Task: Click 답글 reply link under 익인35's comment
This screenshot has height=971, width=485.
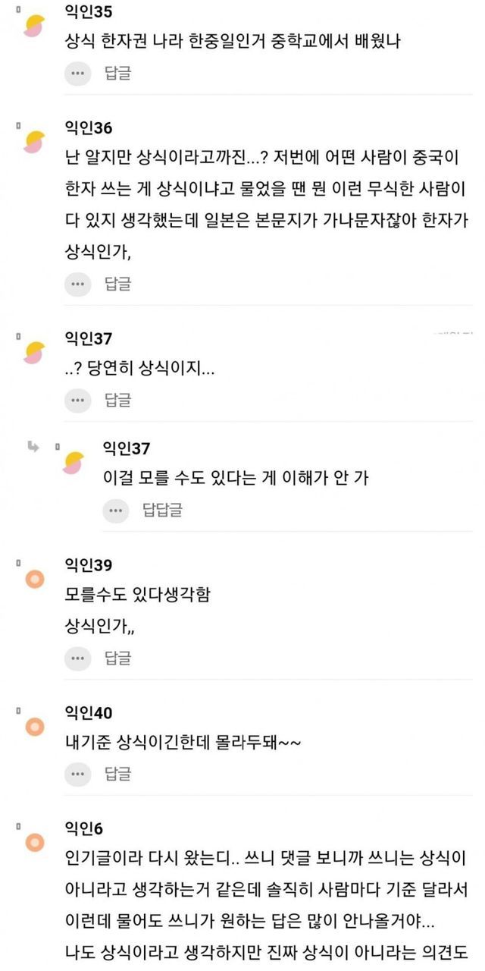Action: 117,74
